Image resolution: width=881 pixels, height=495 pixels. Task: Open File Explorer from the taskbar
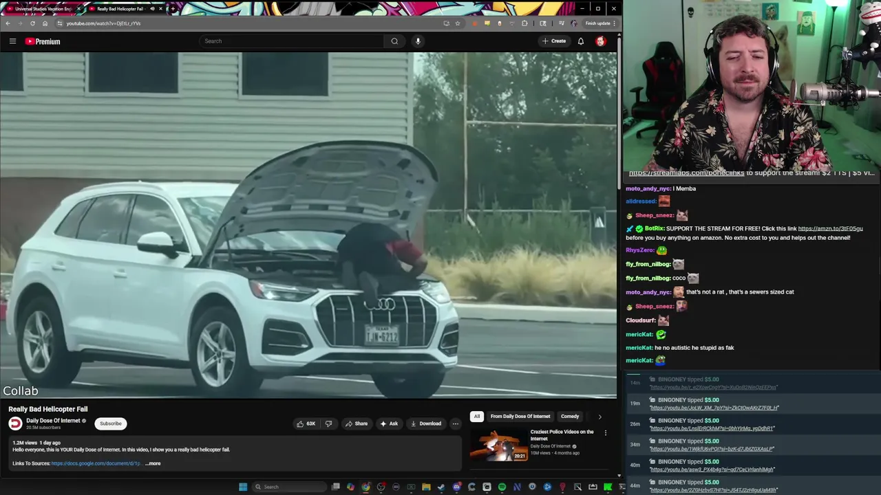pyautogui.click(x=426, y=487)
